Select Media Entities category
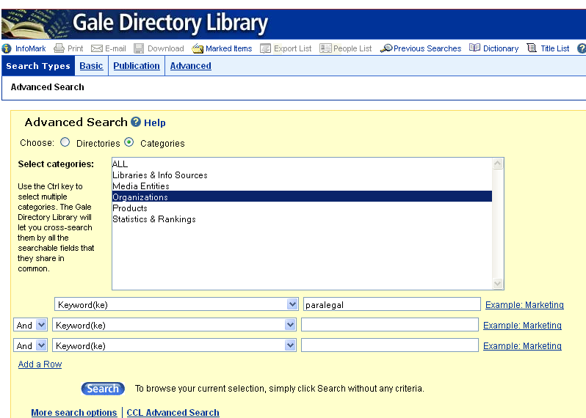Image resolution: width=586 pixels, height=418 pixels. click(302, 186)
